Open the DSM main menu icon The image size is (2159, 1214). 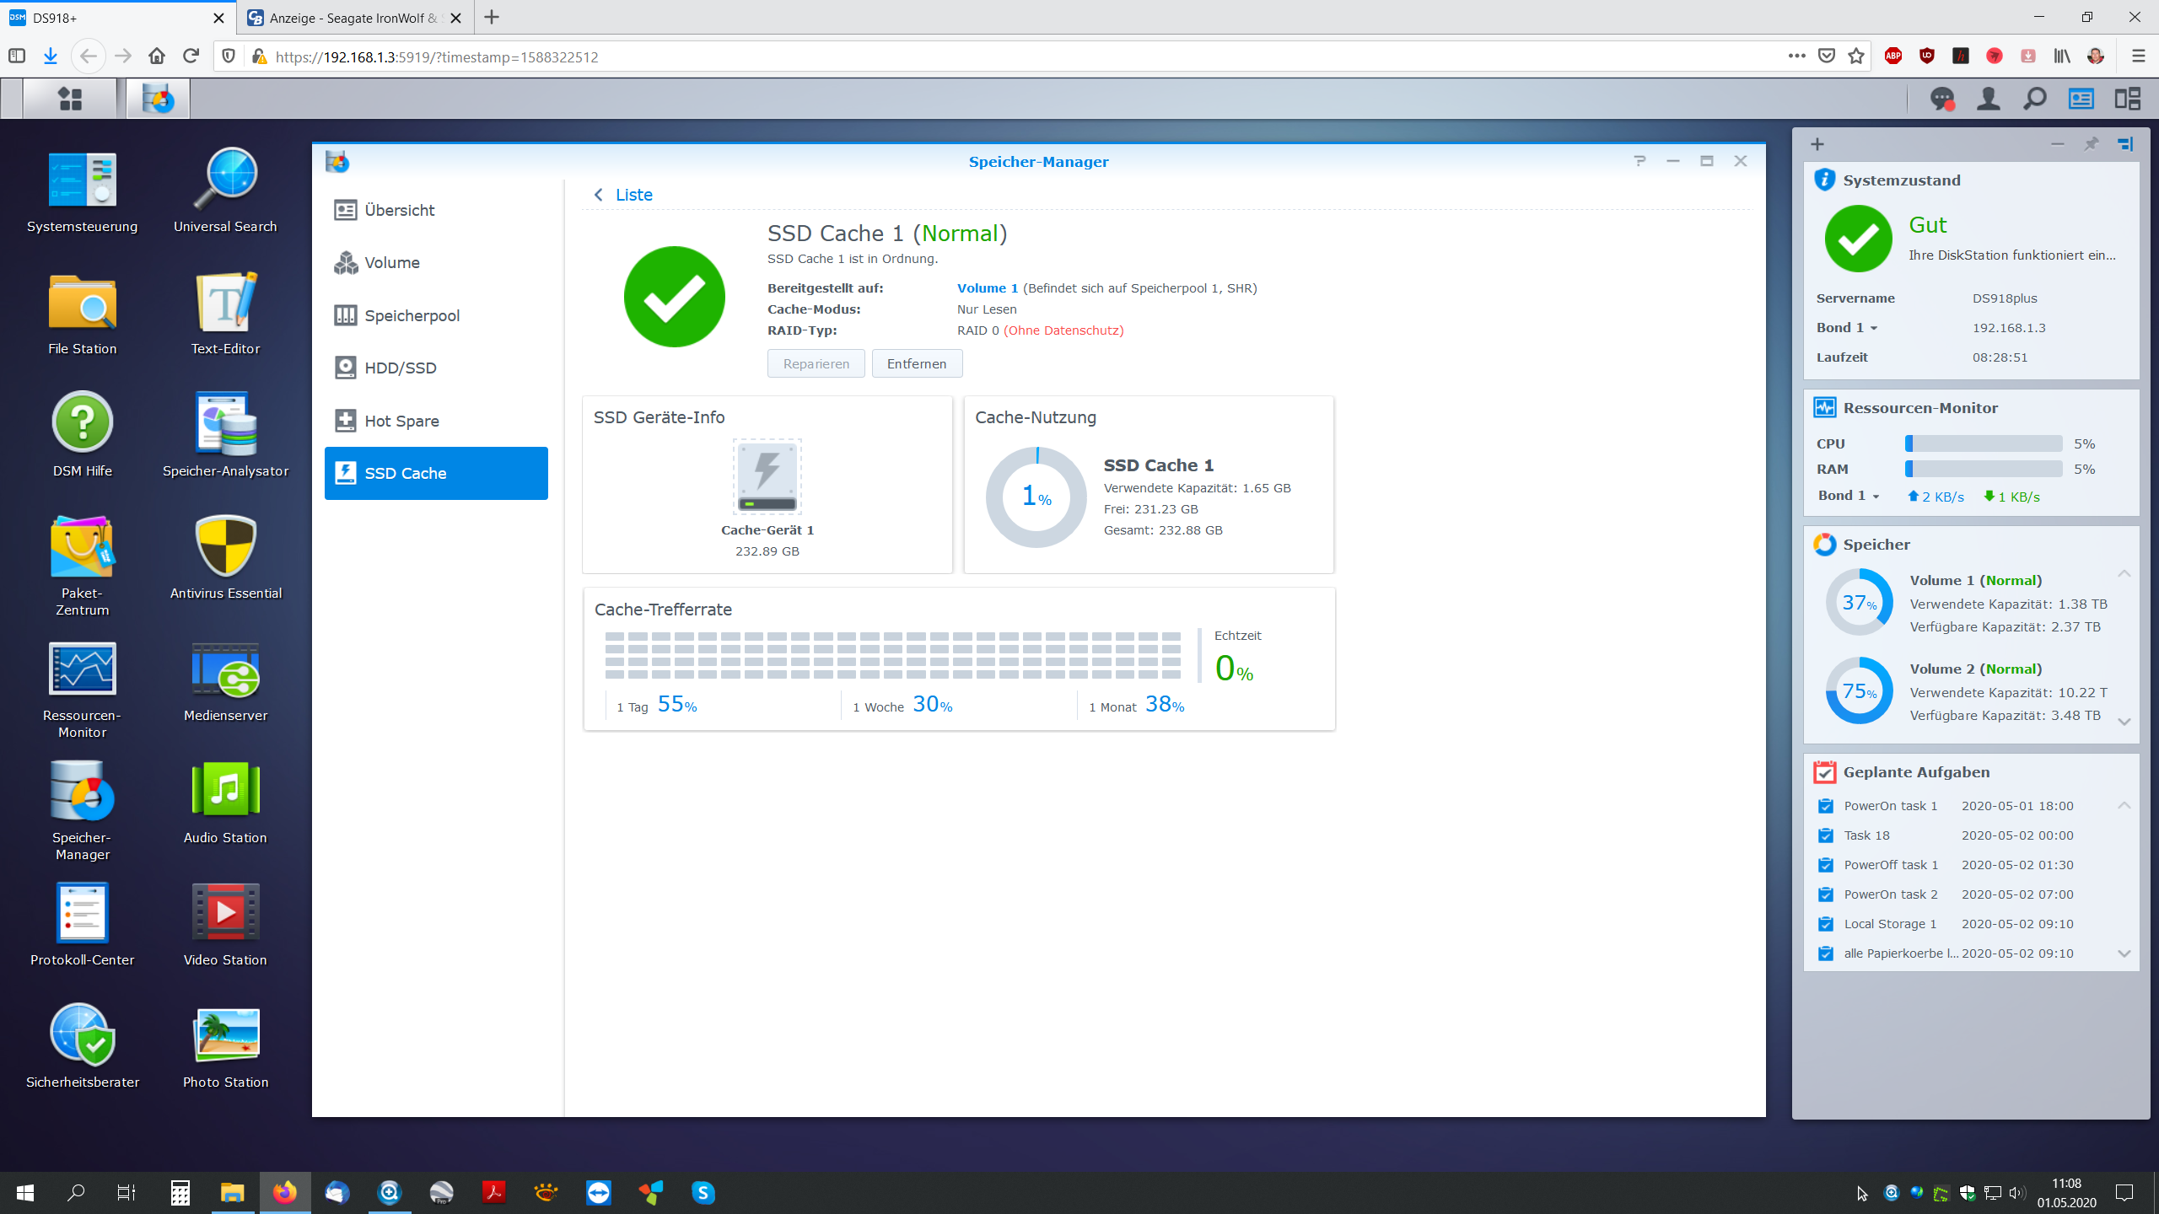70,99
